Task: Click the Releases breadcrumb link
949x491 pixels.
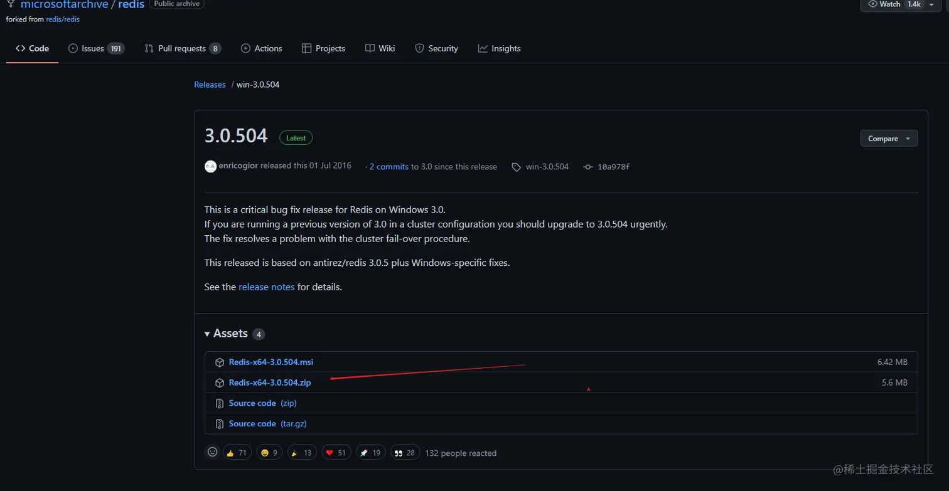Action: (x=210, y=85)
